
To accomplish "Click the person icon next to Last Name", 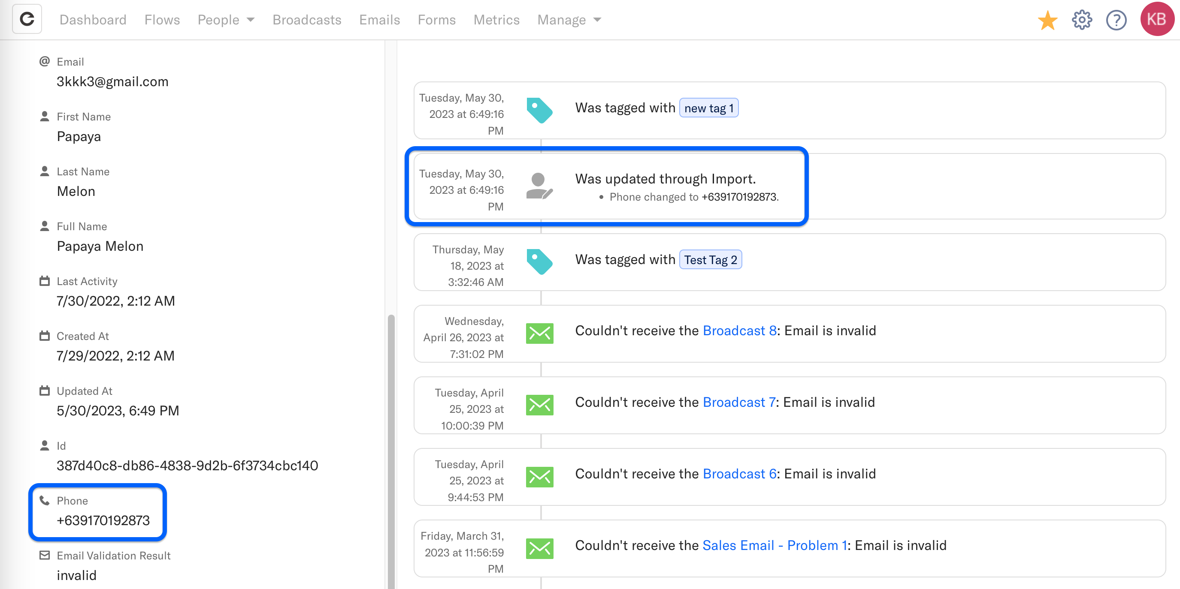I will click(x=45, y=171).
